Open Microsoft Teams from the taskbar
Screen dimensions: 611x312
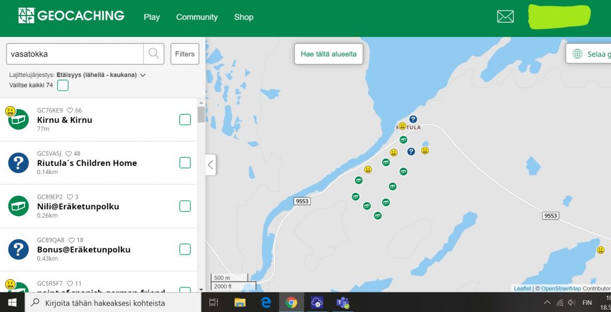tap(343, 302)
